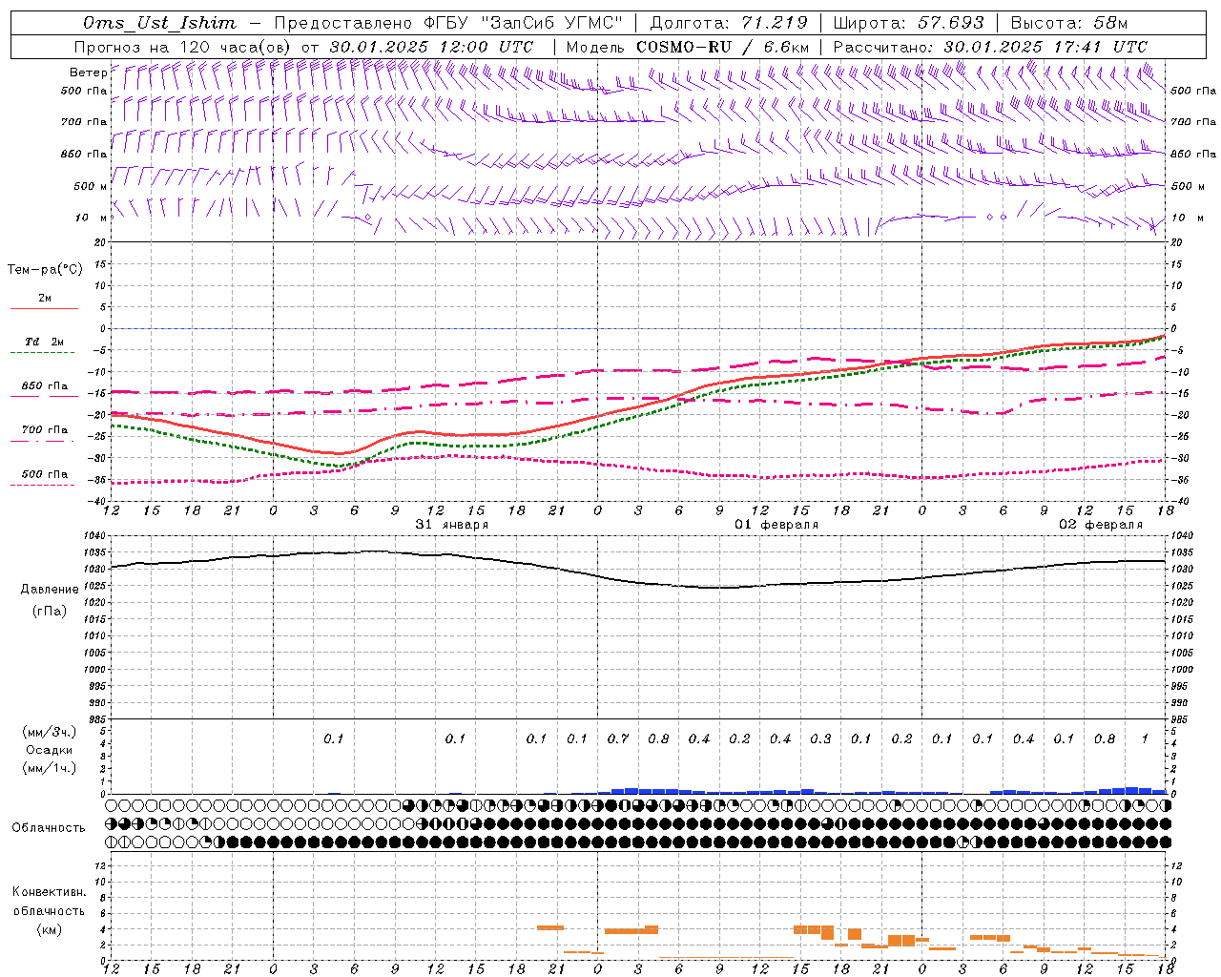Click the 01 февраля date label

coord(776,525)
